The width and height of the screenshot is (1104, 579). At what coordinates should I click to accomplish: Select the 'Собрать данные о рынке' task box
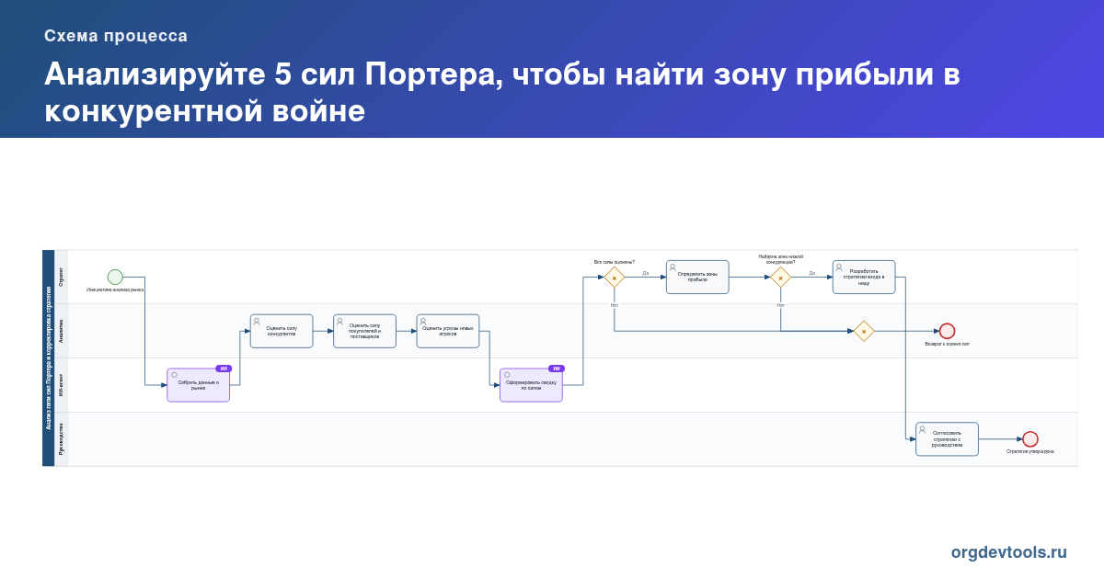pos(199,385)
